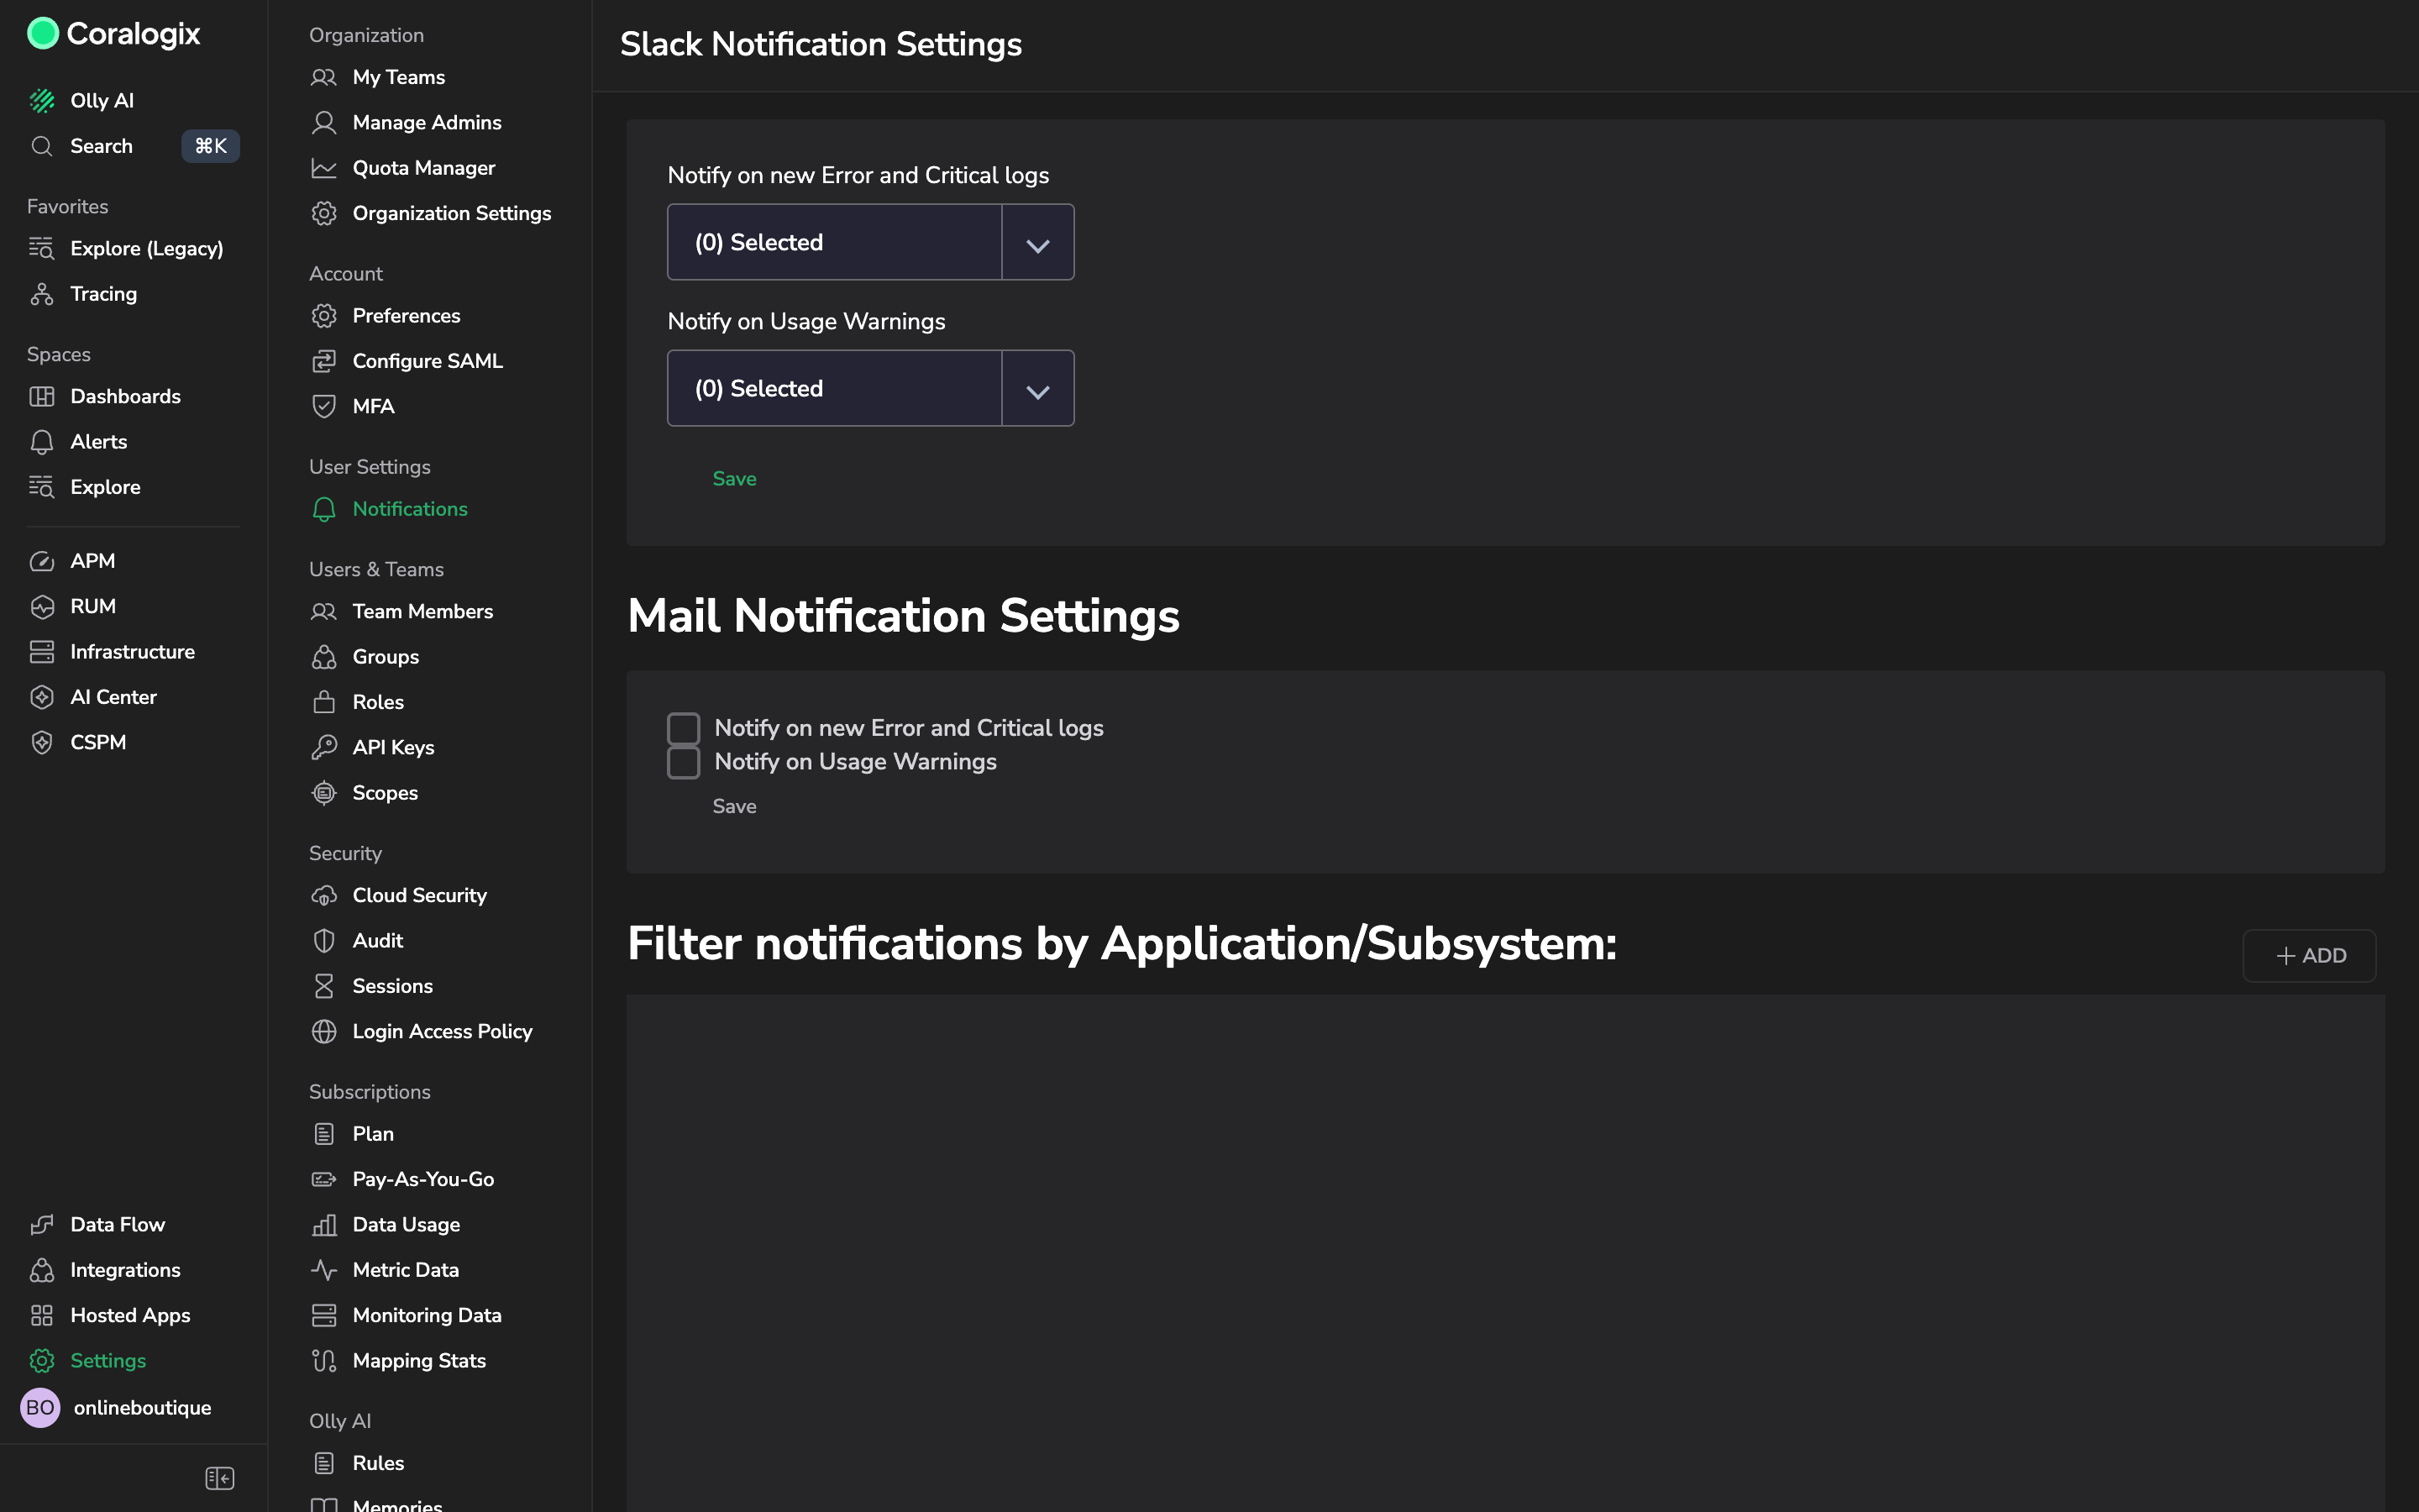Open Olly AI sparkle icon
The width and height of the screenshot is (2419, 1512).
[x=42, y=100]
